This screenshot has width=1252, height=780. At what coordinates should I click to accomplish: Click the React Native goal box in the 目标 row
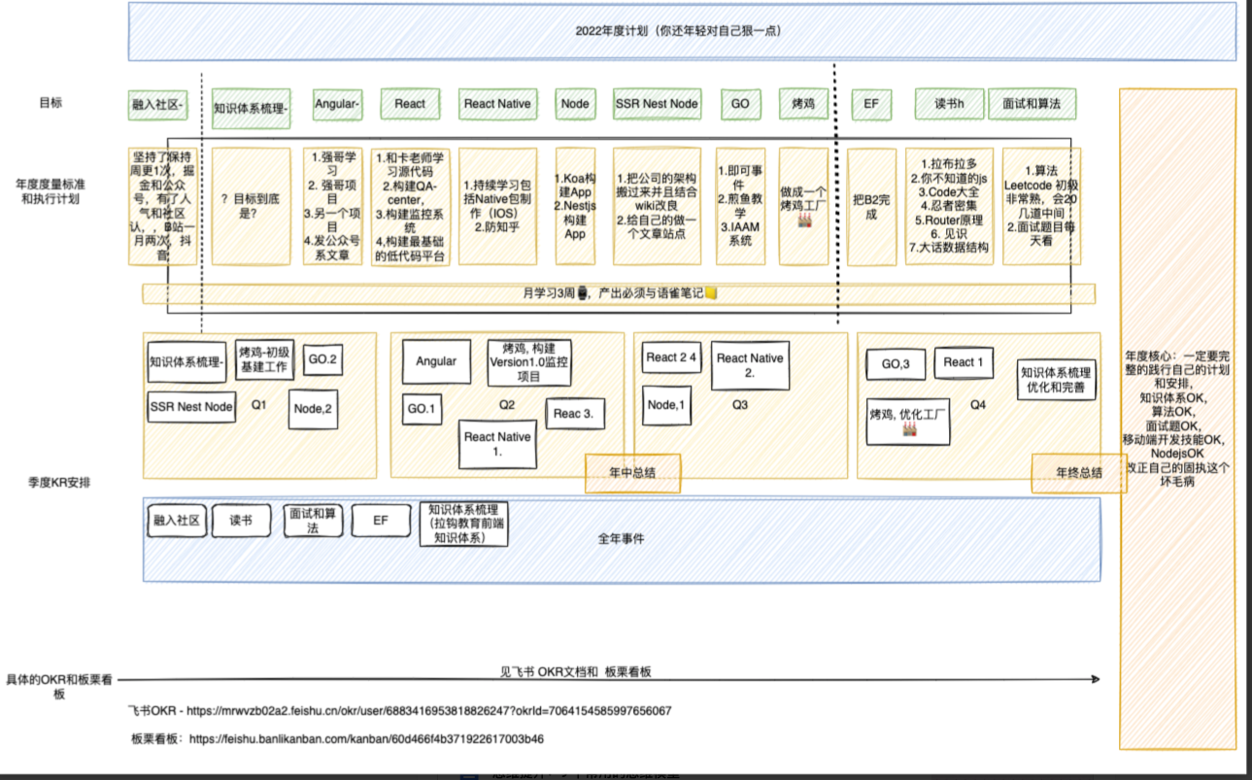497,104
